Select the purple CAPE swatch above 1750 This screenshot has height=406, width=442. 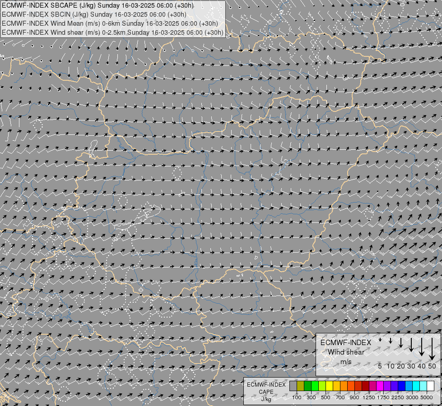pos(387,386)
